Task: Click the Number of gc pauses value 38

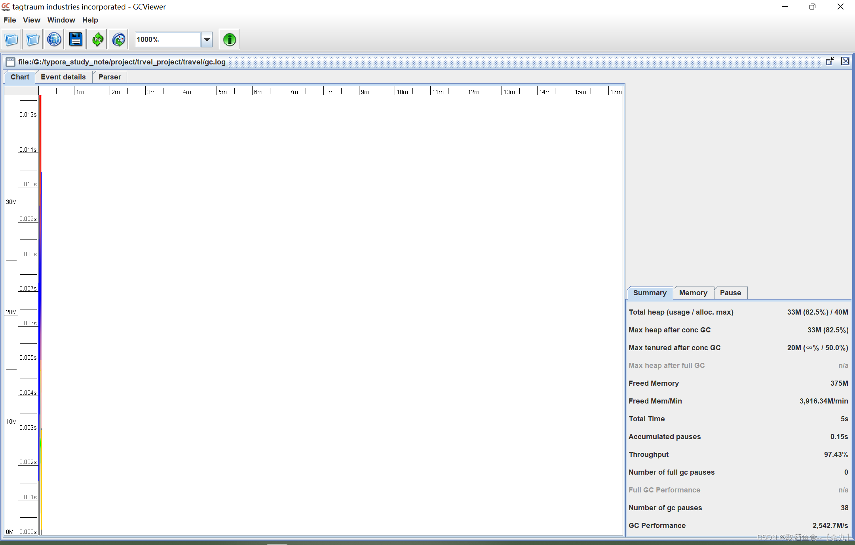Action: pos(845,508)
